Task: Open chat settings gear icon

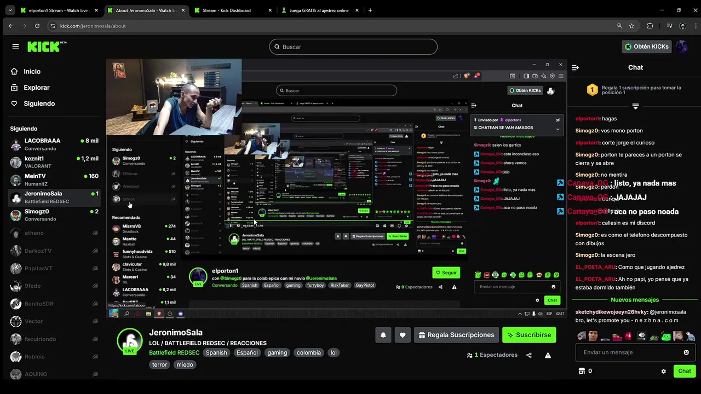Action: [x=664, y=371]
